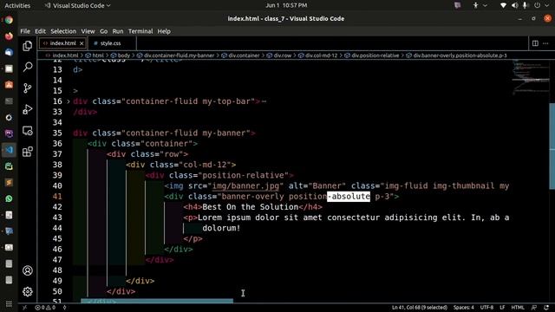Click Ln 41, Col 68 cursor position
The image size is (555, 312).
coord(420,308)
